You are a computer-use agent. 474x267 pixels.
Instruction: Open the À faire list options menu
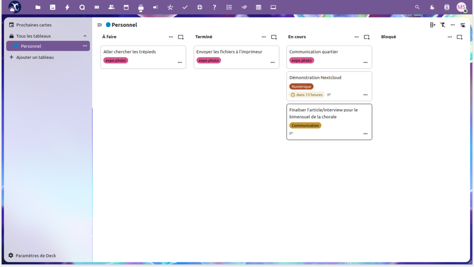click(171, 37)
